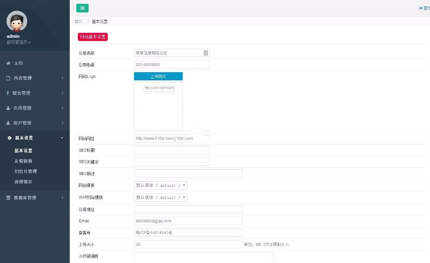
Task: Click the database icon beside 数据库管理
Action: pyautogui.click(x=8, y=197)
